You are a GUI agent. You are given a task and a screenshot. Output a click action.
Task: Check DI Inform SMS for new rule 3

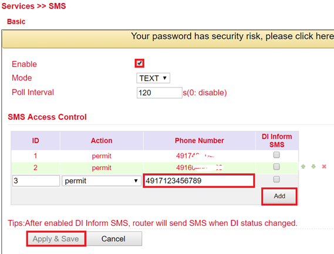coord(276,179)
